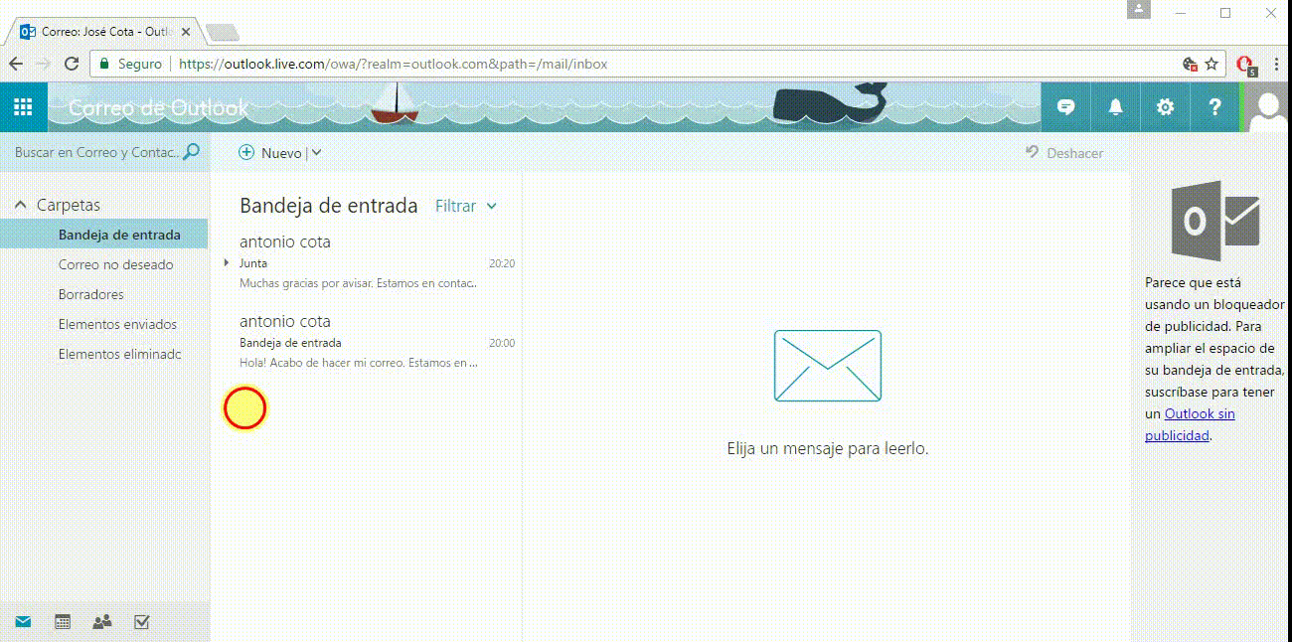
Task: Click the Buscar en Correo search field
Action: tap(96, 152)
